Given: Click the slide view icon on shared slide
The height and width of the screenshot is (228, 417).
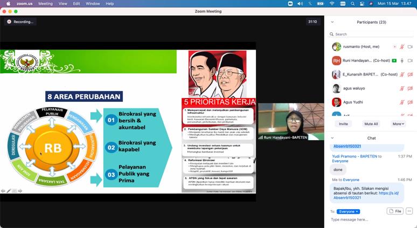Looking at the screenshot, I should point(15,191).
